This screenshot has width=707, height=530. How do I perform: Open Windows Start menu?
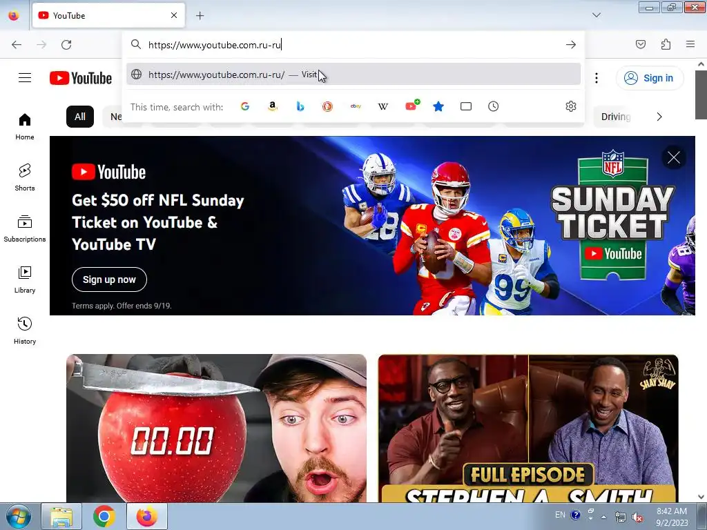(x=18, y=516)
